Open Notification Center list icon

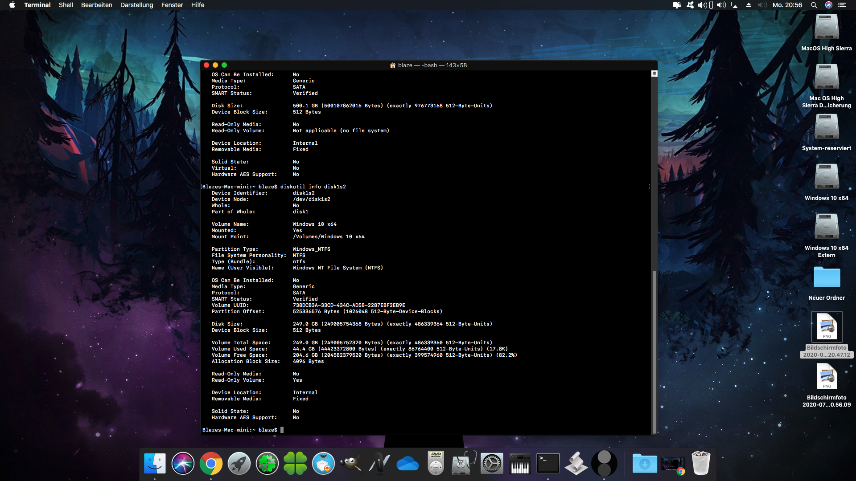click(842, 5)
